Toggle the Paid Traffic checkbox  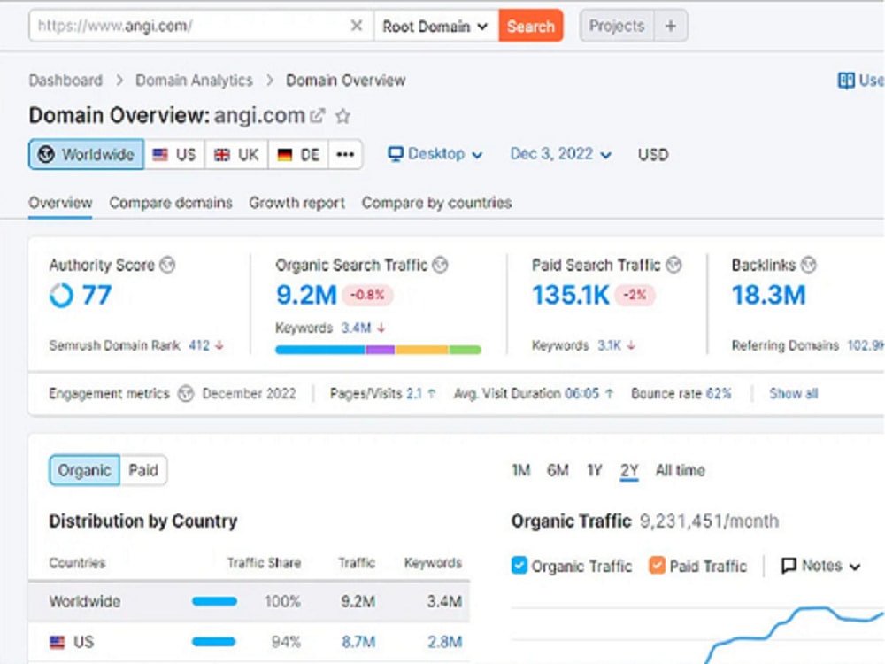click(657, 565)
